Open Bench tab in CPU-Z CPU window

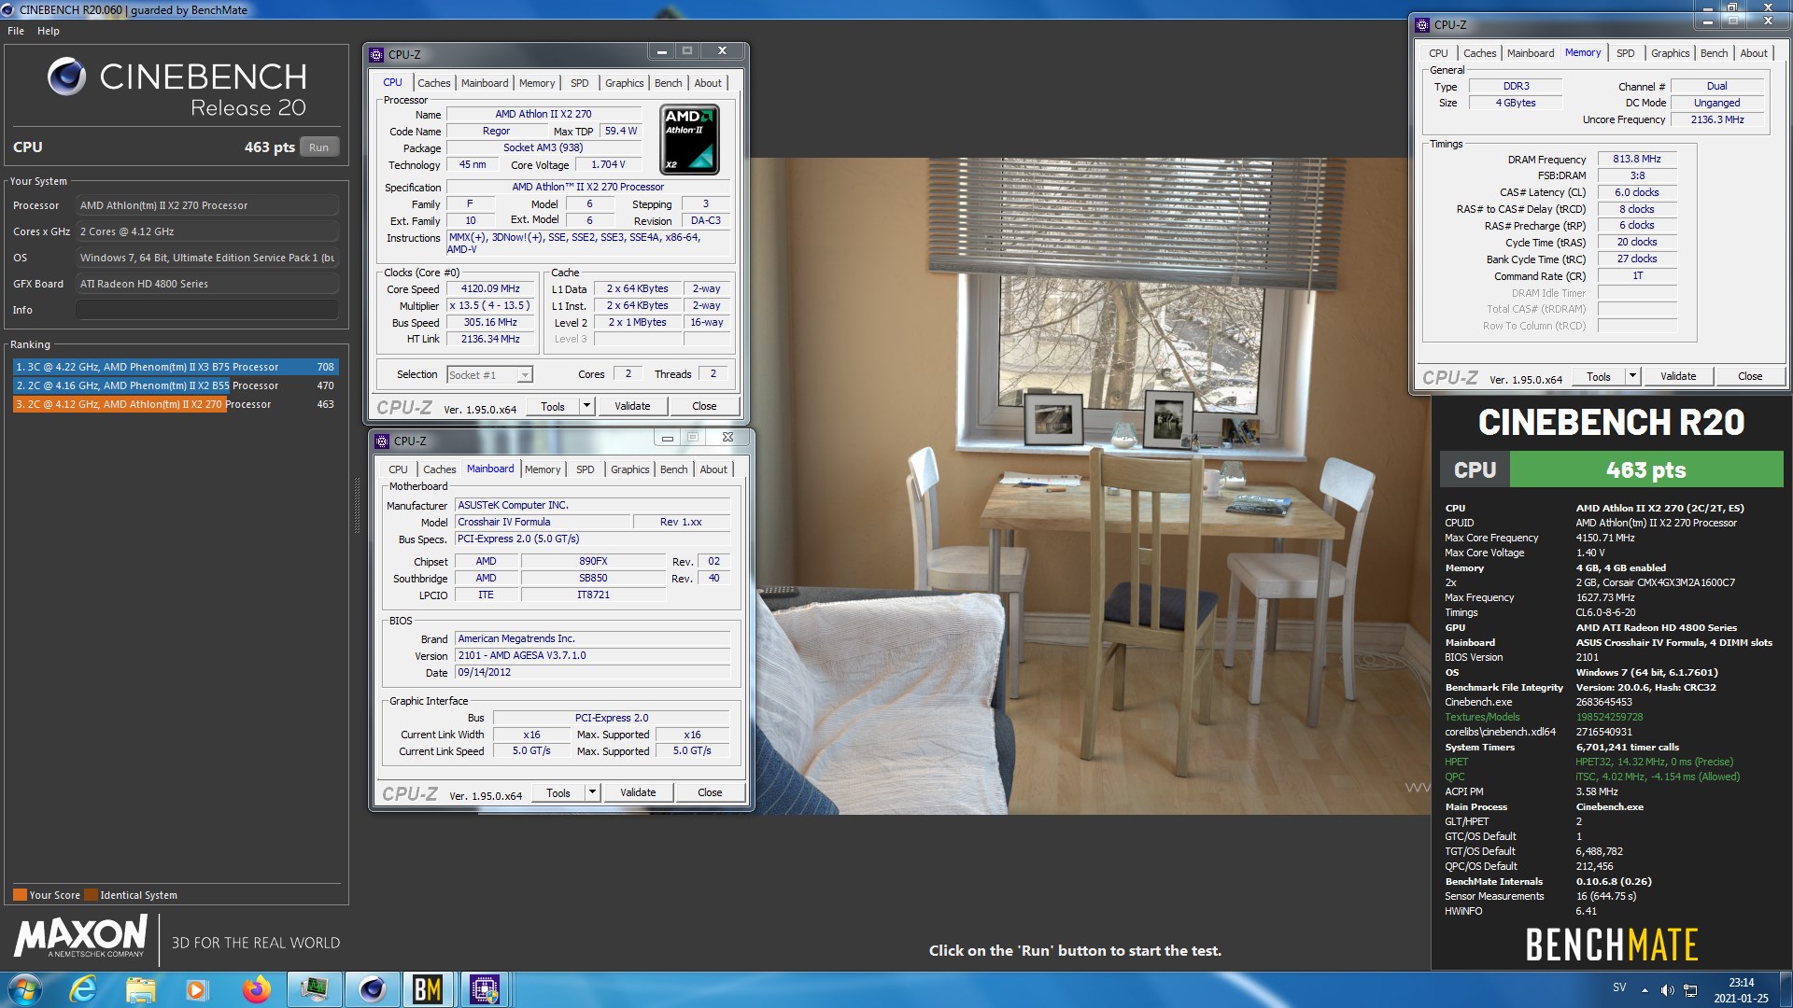click(x=668, y=83)
